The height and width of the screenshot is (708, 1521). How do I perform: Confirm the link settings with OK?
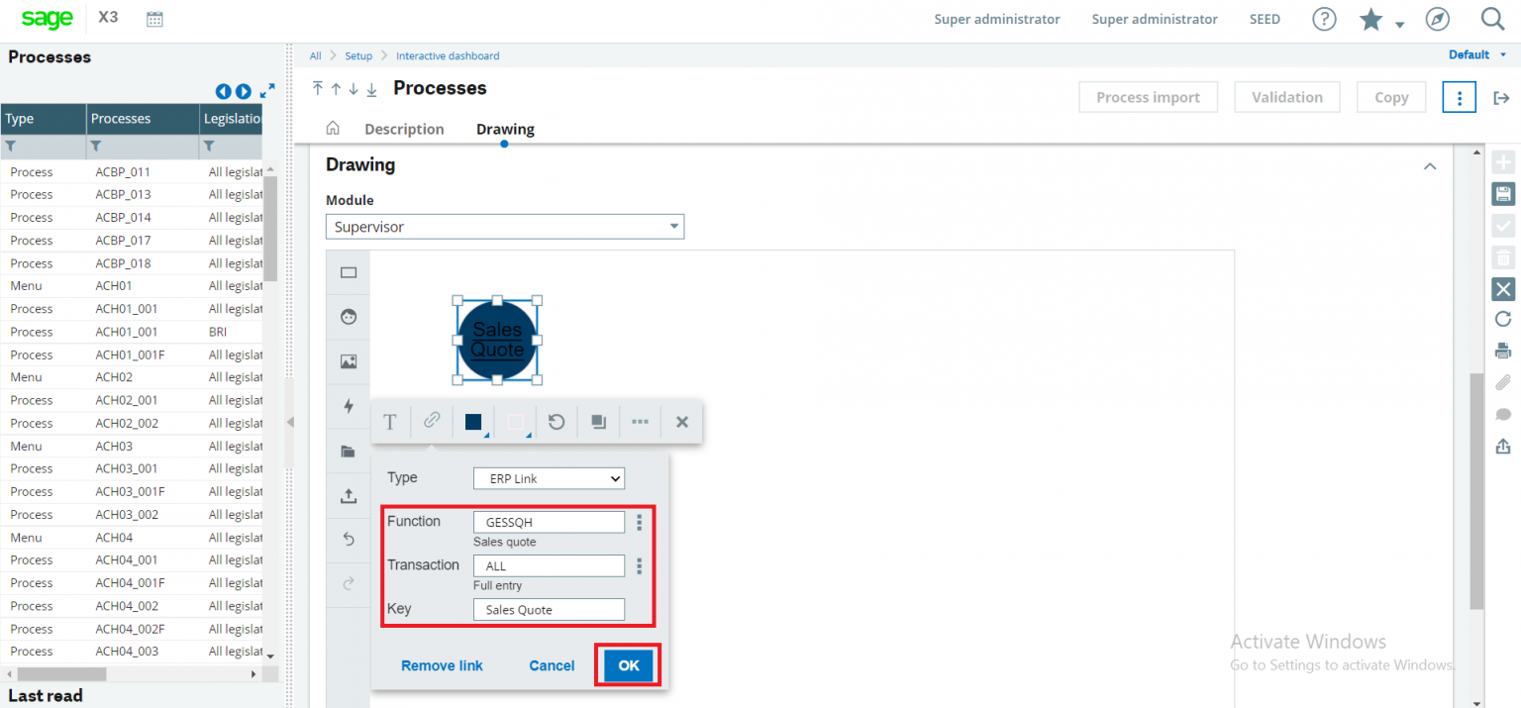tap(628, 664)
